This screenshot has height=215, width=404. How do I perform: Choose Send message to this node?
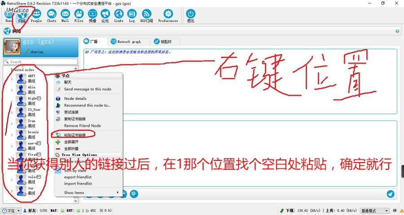pyautogui.click(x=88, y=89)
